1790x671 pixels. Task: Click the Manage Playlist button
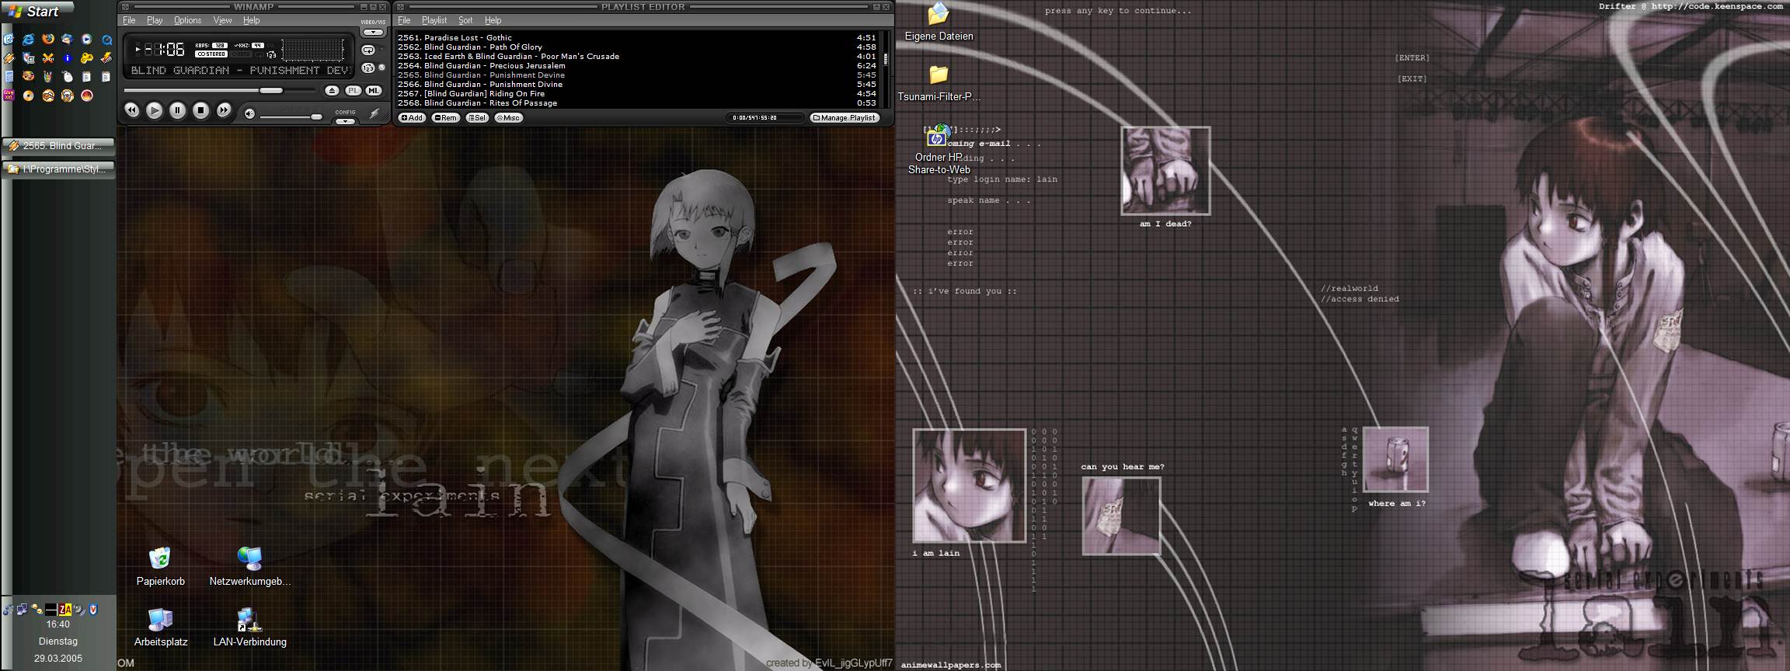coord(844,118)
